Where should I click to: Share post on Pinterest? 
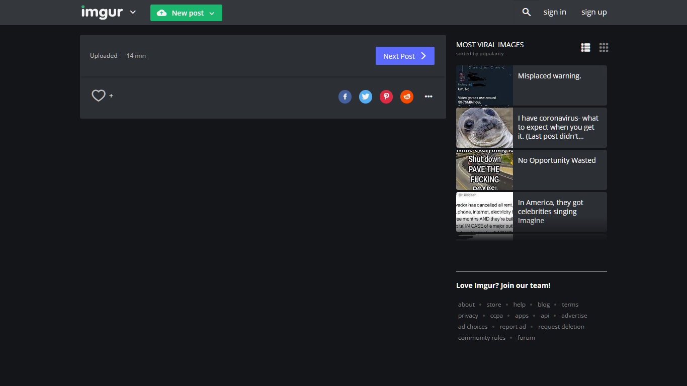[x=386, y=96]
